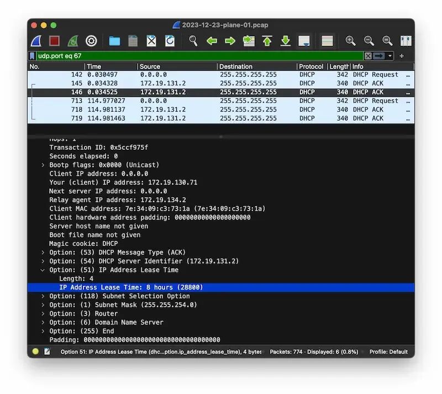Open capture options gear icon
This screenshot has width=442, height=394.
point(91,41)
